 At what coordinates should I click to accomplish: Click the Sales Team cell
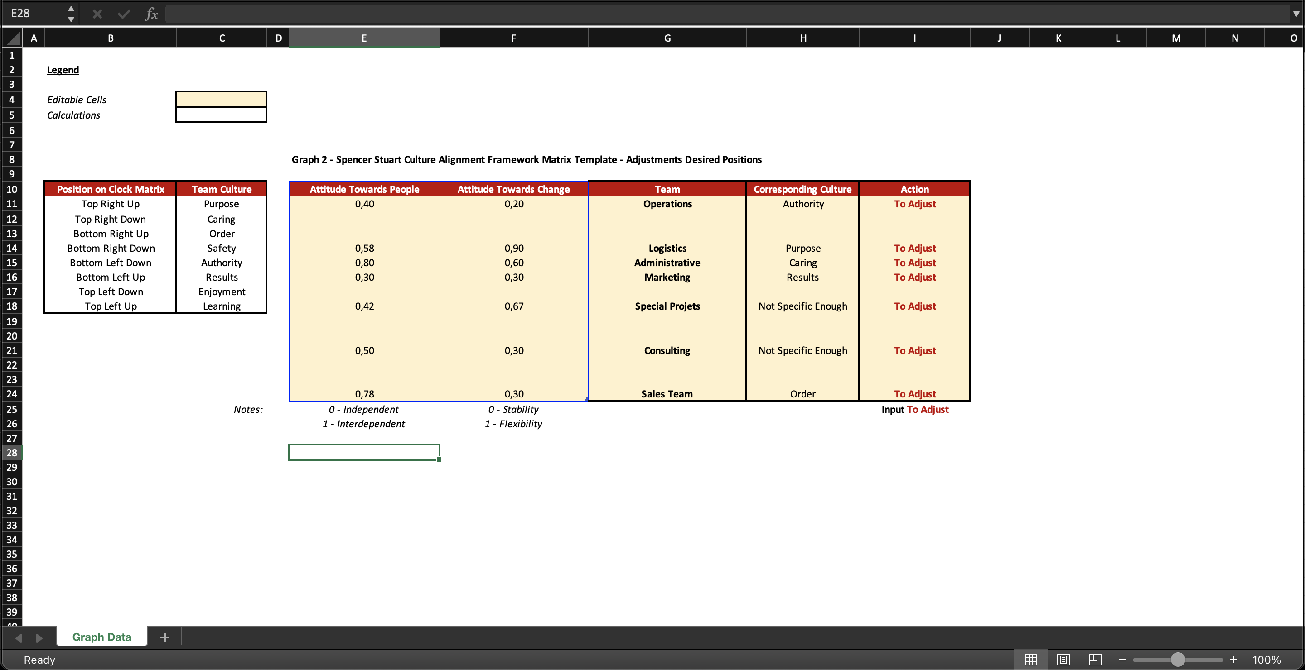pyautogui.click(x=667, y=394)
